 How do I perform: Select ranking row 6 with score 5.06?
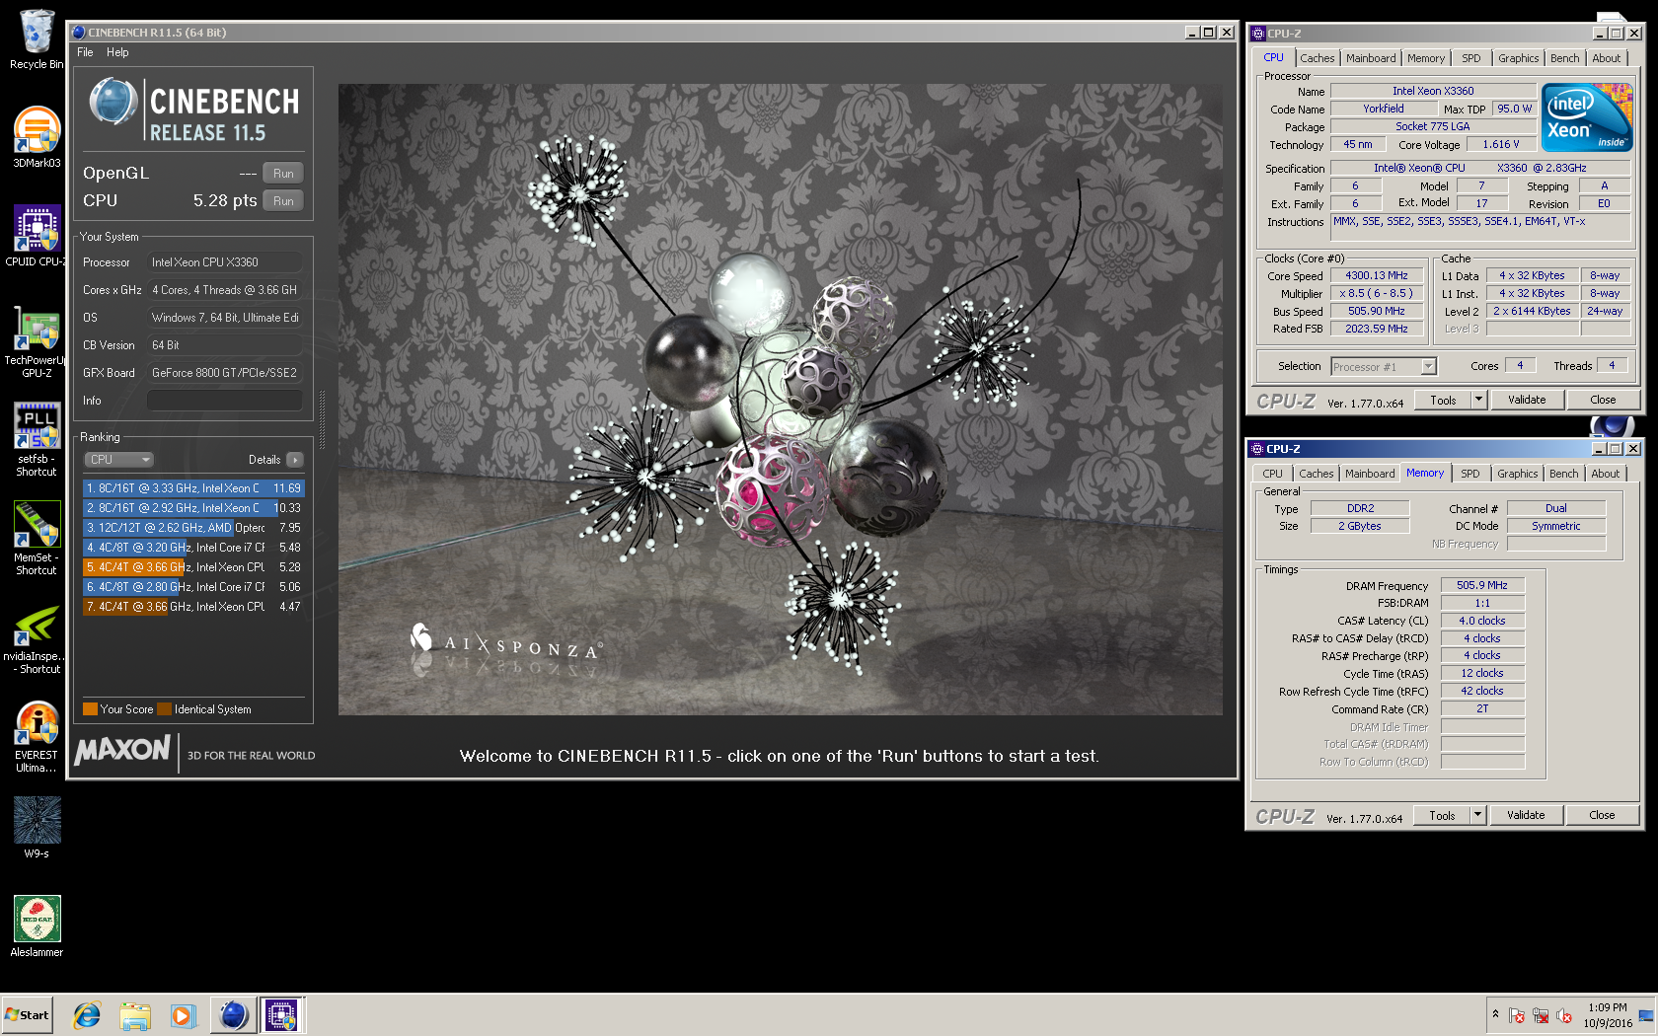click(193, 587)
